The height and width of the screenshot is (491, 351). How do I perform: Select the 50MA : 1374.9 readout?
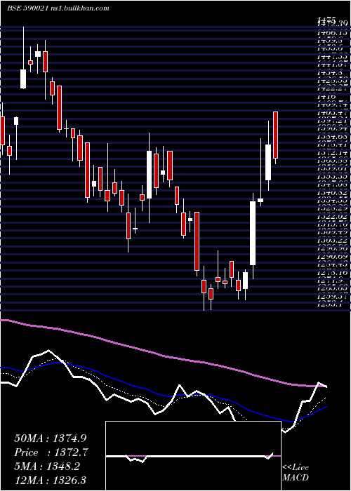pyautogui.click(x=50, y=438)
